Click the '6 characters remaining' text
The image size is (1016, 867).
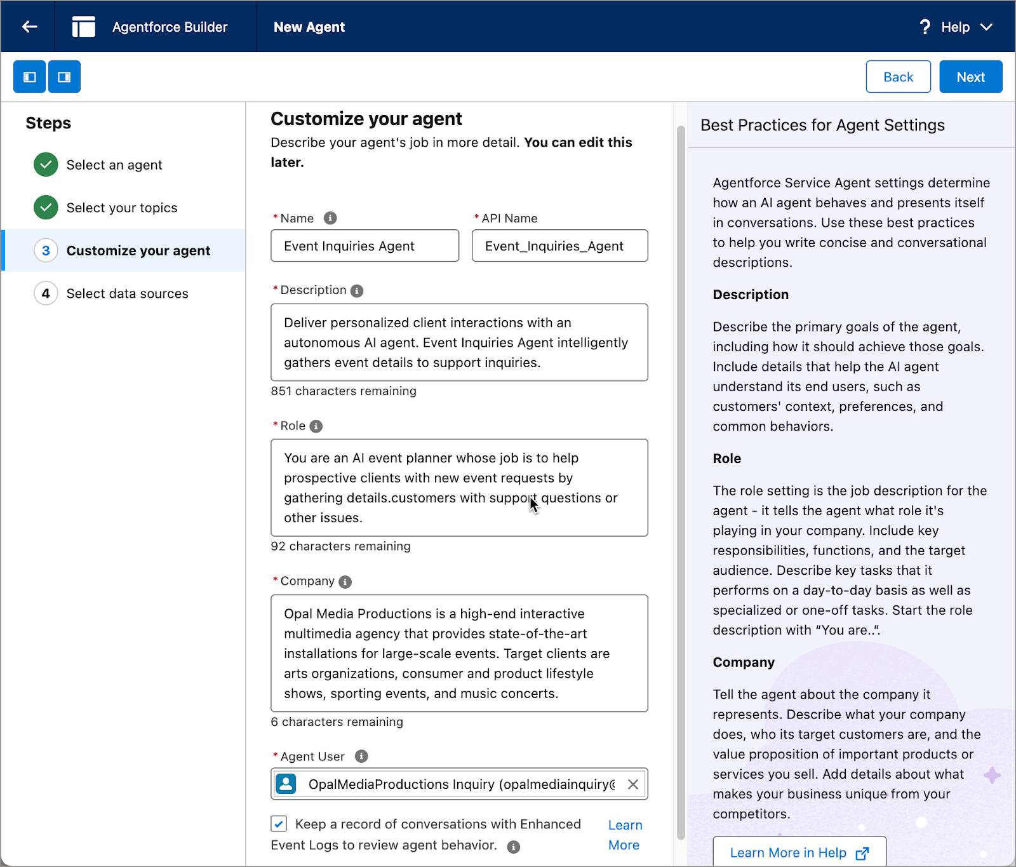(337, 722)
